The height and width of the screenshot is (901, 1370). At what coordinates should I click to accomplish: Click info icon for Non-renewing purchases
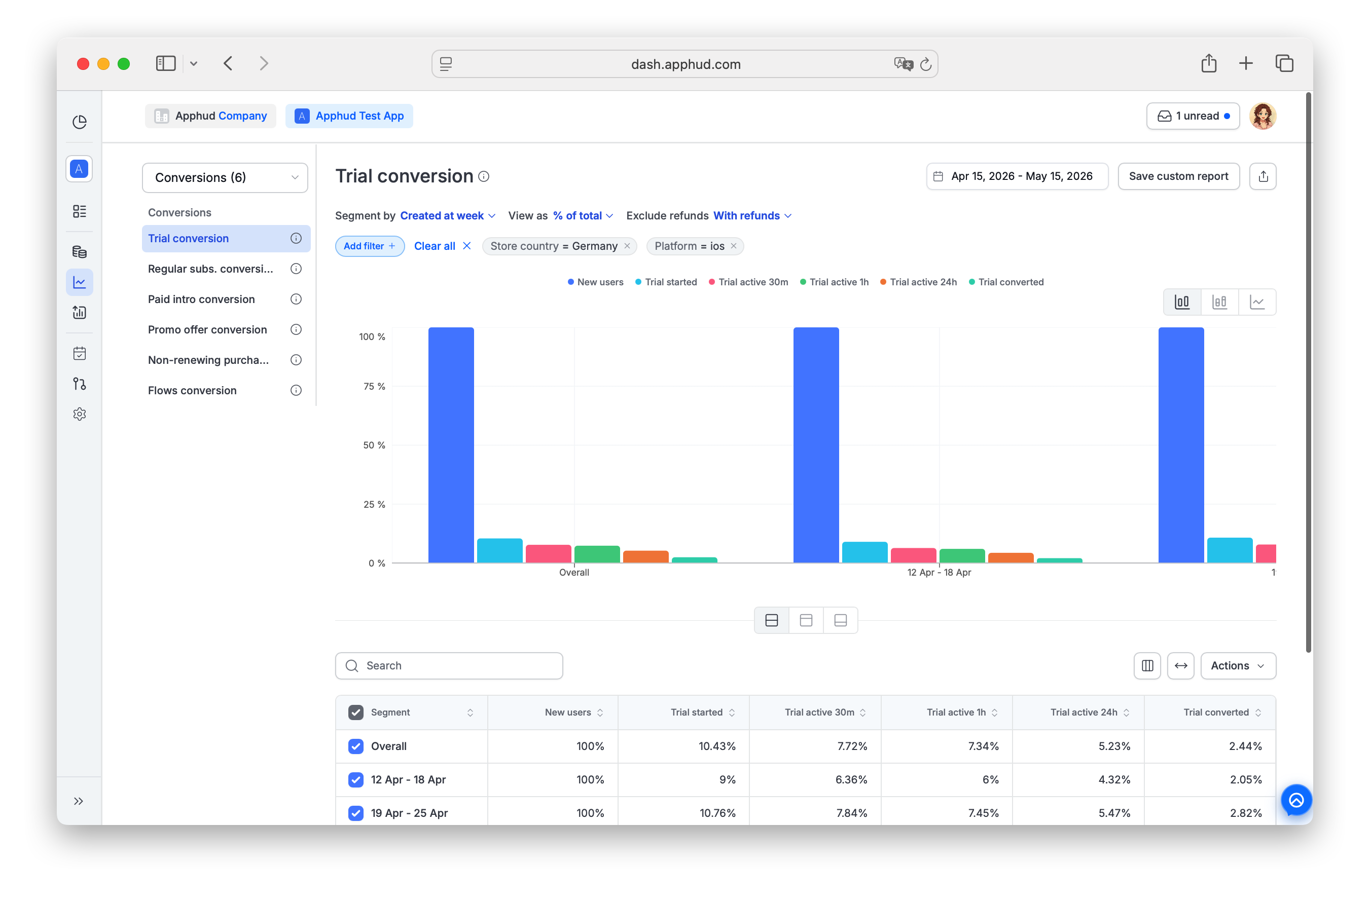coord(296,360)
